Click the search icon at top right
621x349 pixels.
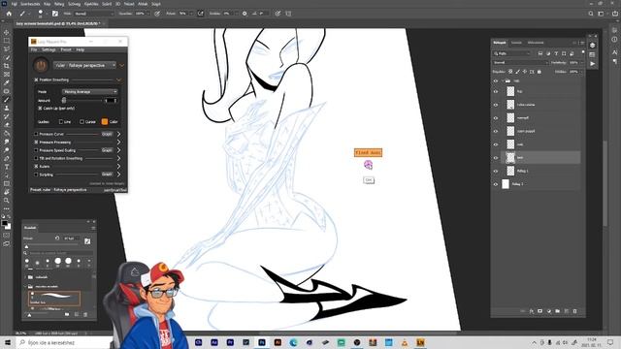point(591,14)
